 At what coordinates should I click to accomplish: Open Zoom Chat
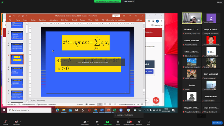point(97,122)
